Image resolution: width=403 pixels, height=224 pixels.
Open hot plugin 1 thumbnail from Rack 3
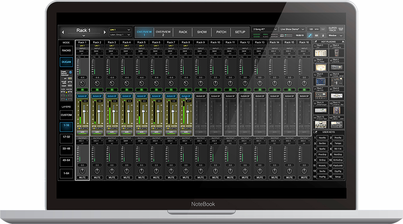pyautogui.click(x=319, y=53)
